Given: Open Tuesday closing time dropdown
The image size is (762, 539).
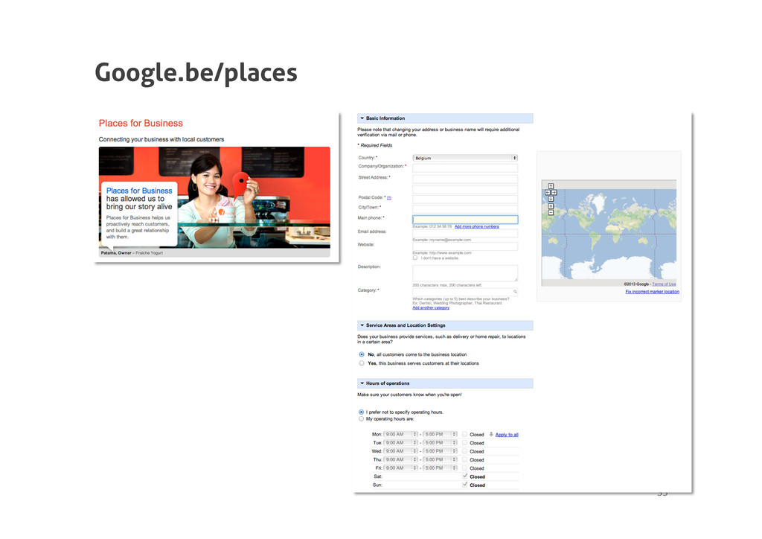Looking at the screenshot, I should click(440, 443).
